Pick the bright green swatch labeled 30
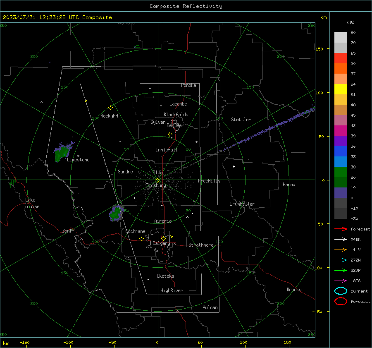 coord(341,172)
